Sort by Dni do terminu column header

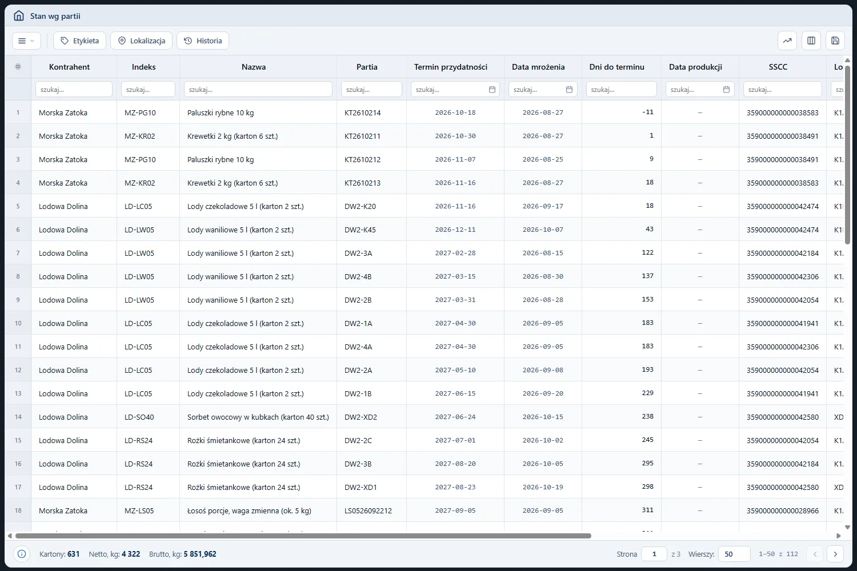pyautogui.click(x=617, y=67)
